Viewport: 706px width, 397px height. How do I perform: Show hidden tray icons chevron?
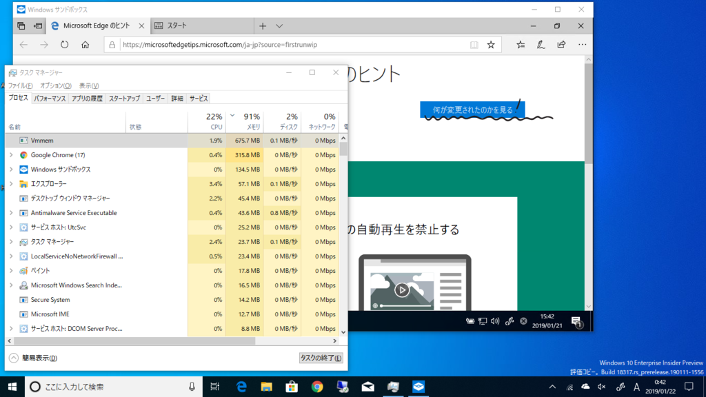(x=552, y=387)
